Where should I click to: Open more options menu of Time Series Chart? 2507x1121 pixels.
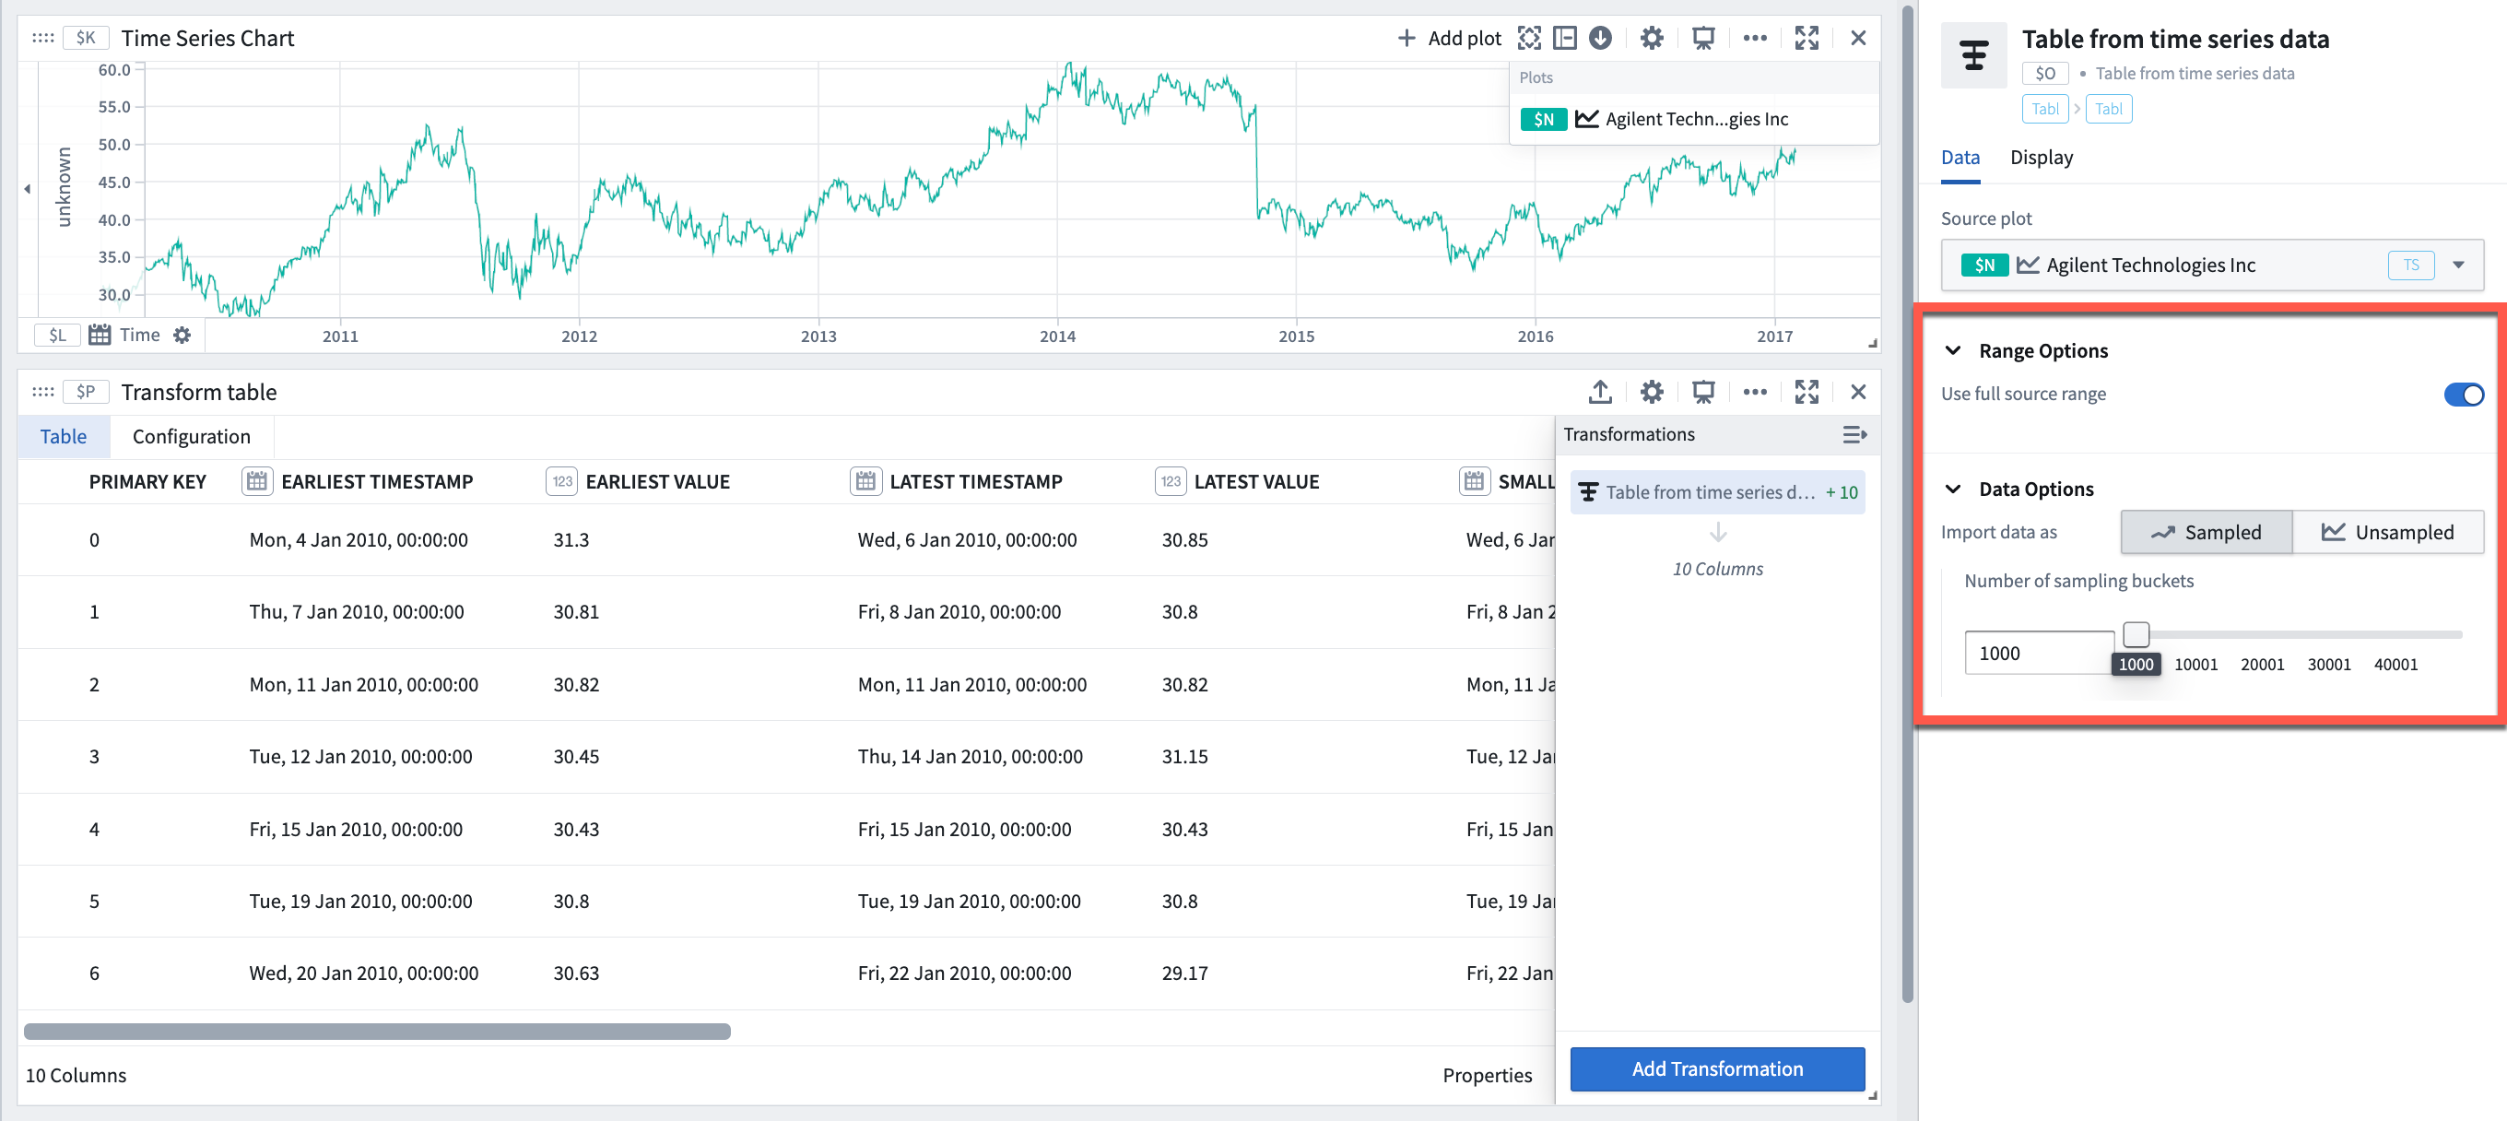tap(1755, 38)
